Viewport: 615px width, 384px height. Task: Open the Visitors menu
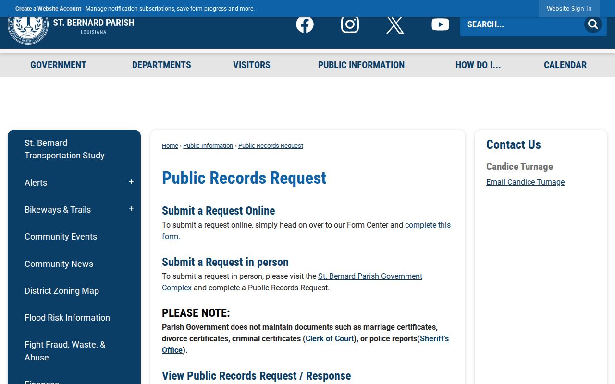click(252, 65)
